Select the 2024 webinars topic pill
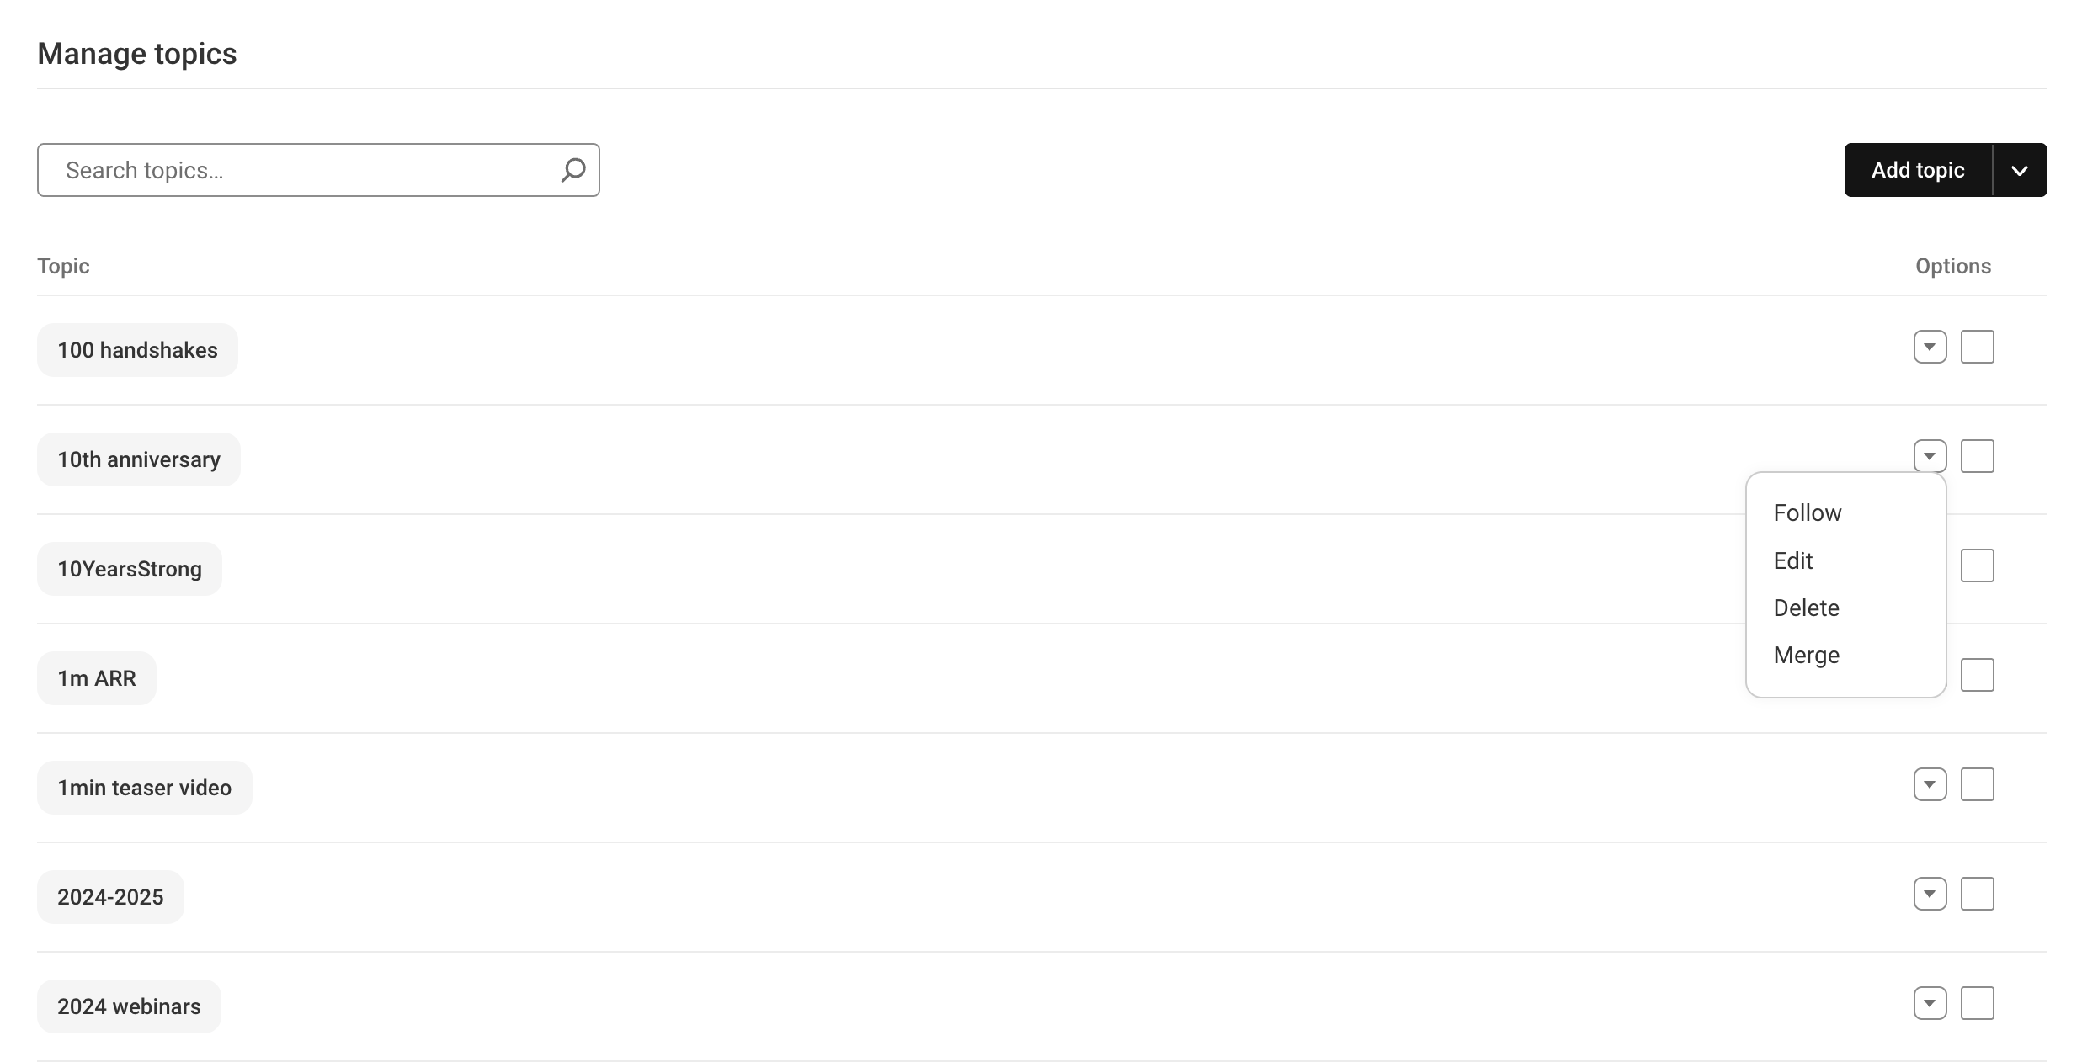Screen dimensions: 2098x1062 click(128, 1006)
